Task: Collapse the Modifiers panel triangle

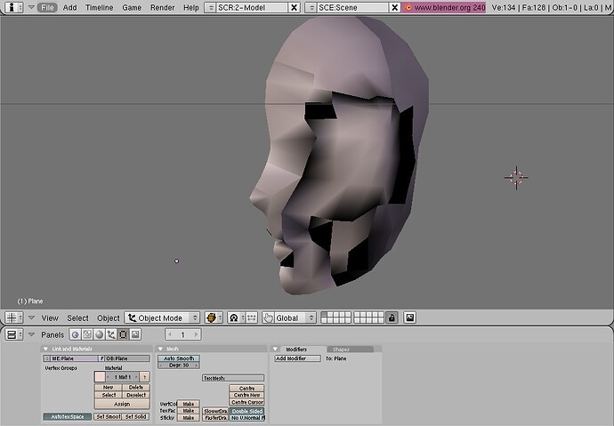Action: point(275,349)
